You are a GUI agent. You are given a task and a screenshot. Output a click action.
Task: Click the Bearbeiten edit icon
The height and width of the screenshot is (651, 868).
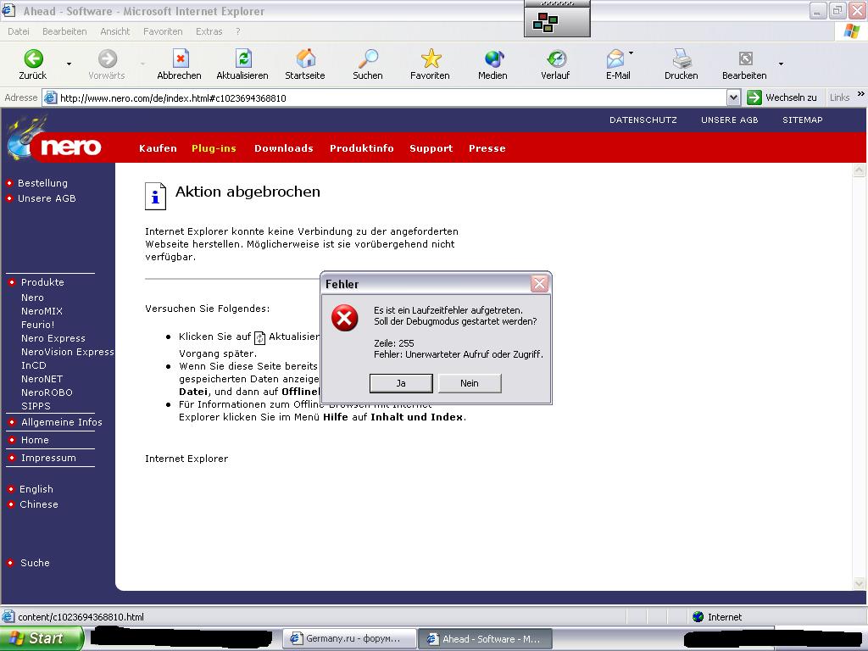(x=746, y=58)
